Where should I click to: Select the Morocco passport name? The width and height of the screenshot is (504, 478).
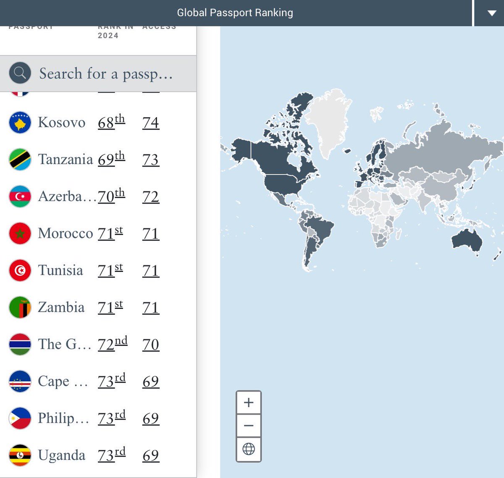coord(66,233)
